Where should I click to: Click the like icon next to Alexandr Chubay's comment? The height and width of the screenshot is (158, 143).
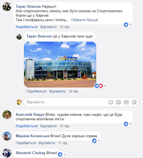click(60, 154)
